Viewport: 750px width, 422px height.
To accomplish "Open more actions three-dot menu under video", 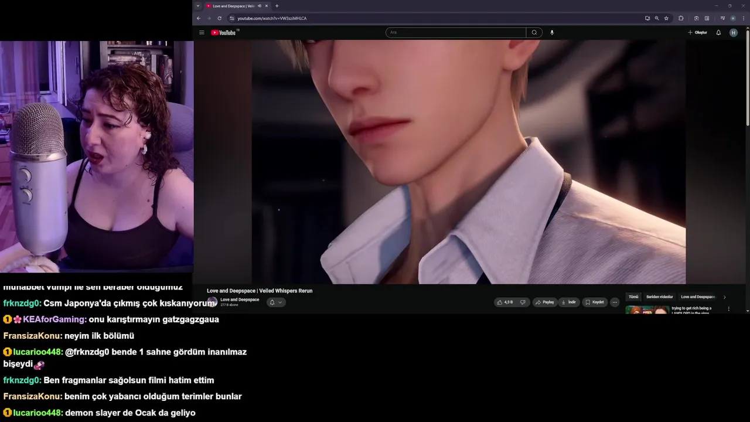I will click(x=615, y=302).
